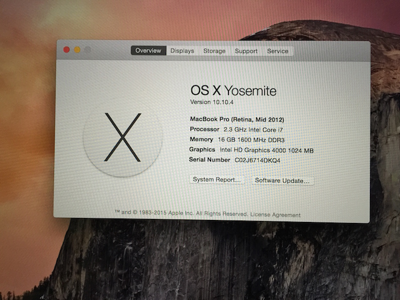Open the Storage tab
This screenshot has width=400, height=300.
[x=214, y=51]
